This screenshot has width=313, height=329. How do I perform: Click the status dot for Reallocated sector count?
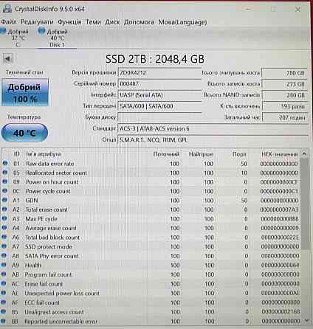click(x=5, y=173)
